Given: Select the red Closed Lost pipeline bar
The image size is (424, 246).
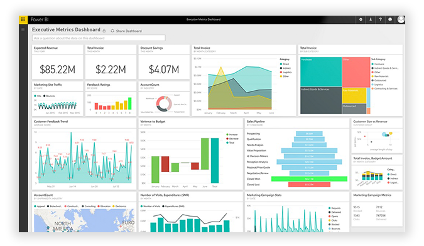Looking at the screenshot, I should 309,184.
